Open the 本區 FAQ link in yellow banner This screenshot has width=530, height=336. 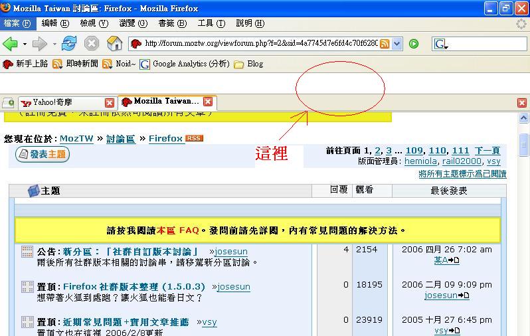177,230
